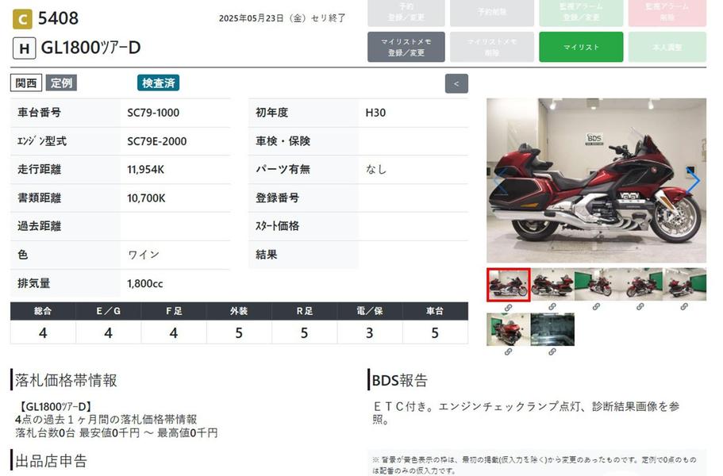This screenshot has height=476, width=723.
Task: Collapse the details panel with the "<" button
Action: (456, 83)
